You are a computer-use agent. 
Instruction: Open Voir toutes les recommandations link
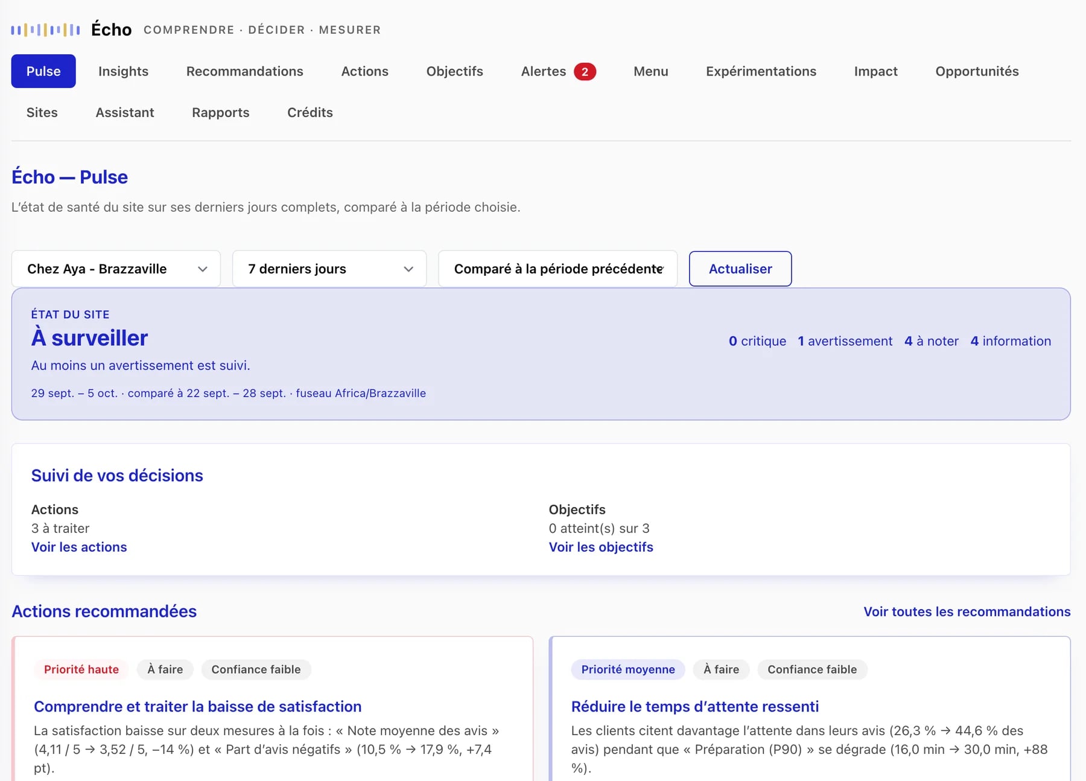pyautogui.click(x=967, y=611)
